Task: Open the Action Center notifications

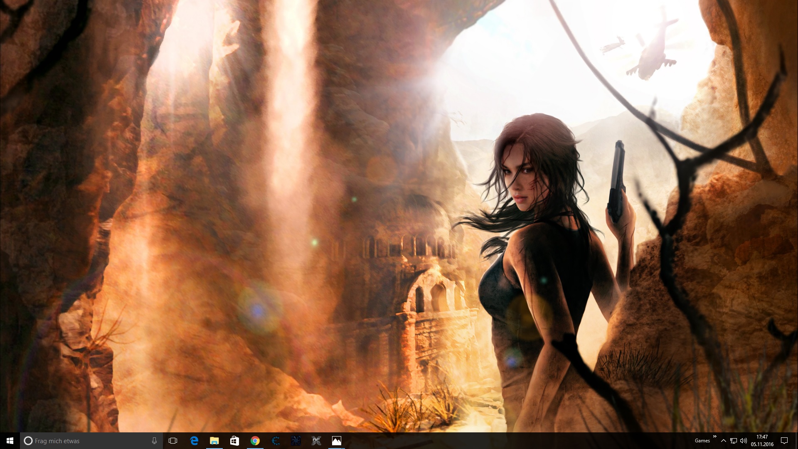Action: pyautogui.click(x=784, y=441)
